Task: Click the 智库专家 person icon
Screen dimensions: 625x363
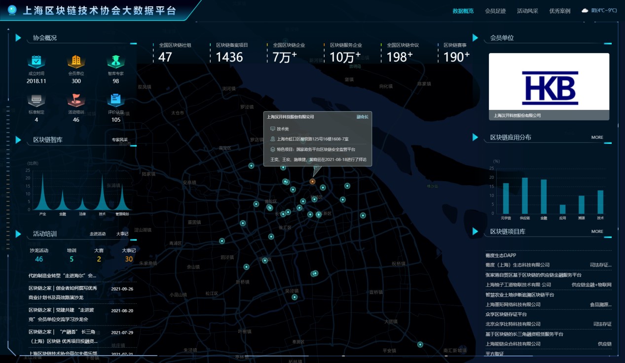Action: (x=115, y=61)
